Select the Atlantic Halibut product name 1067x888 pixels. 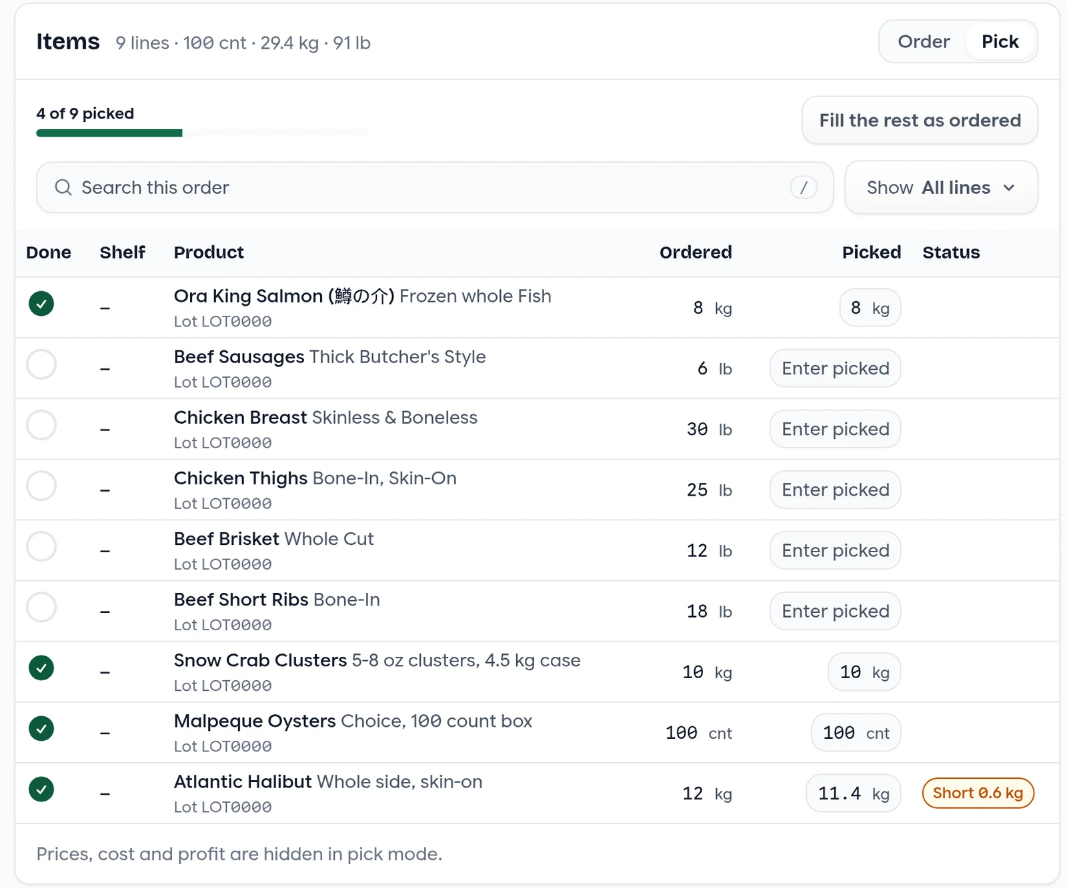click(x=243, y=781)
